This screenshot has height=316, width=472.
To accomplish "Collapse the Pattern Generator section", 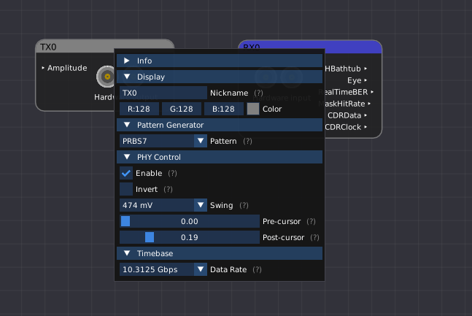I will (x=220, y=125).
